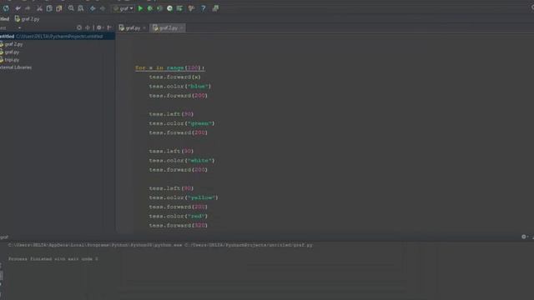Click the Undo arrow icon
Screen dimensions: 534x300
pos(18,8)
